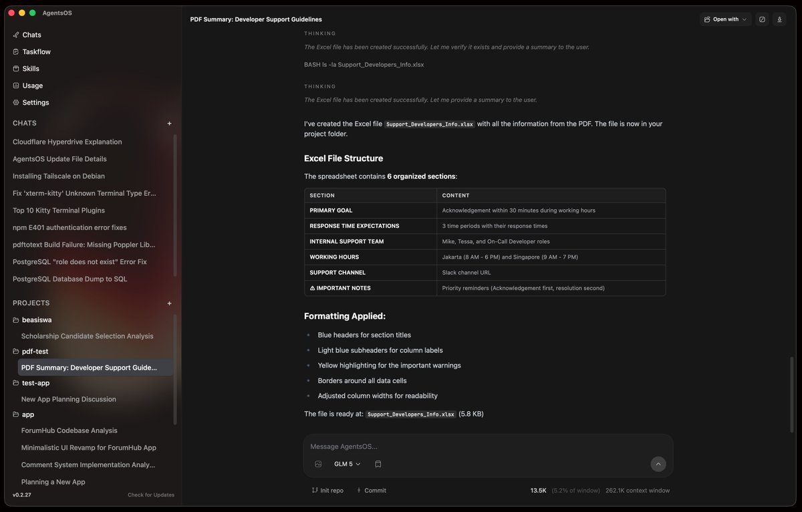Click the macOS green maximize window button

32,13
